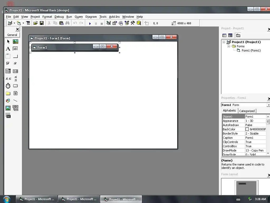Open Form Layout Window from toolbar
The width and height of the screenshot is (270, 203).
[x=121, y=23]
